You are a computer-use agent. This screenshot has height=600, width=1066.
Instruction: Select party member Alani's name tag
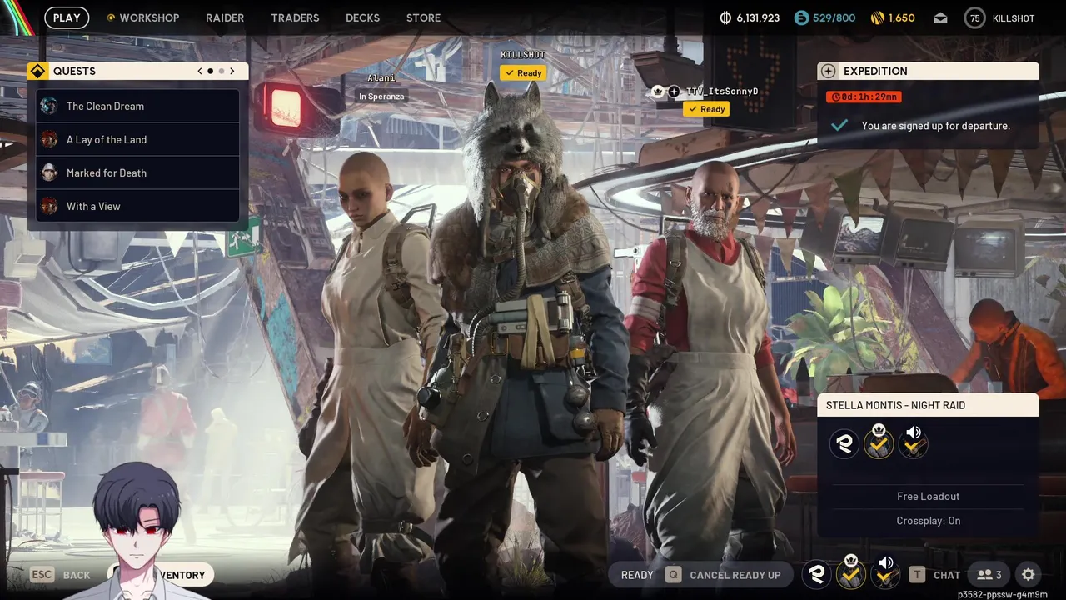pos(381,78)
